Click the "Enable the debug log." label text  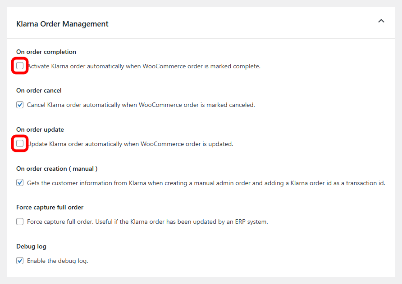click(58, 261)
